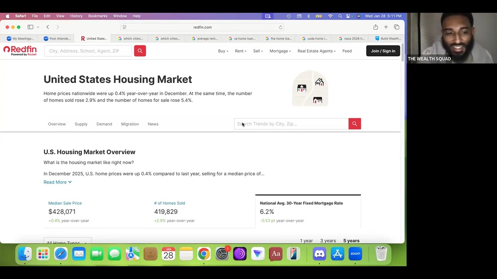Open Control Center in menu bar
497x279 pixels.
coord(349,16)
